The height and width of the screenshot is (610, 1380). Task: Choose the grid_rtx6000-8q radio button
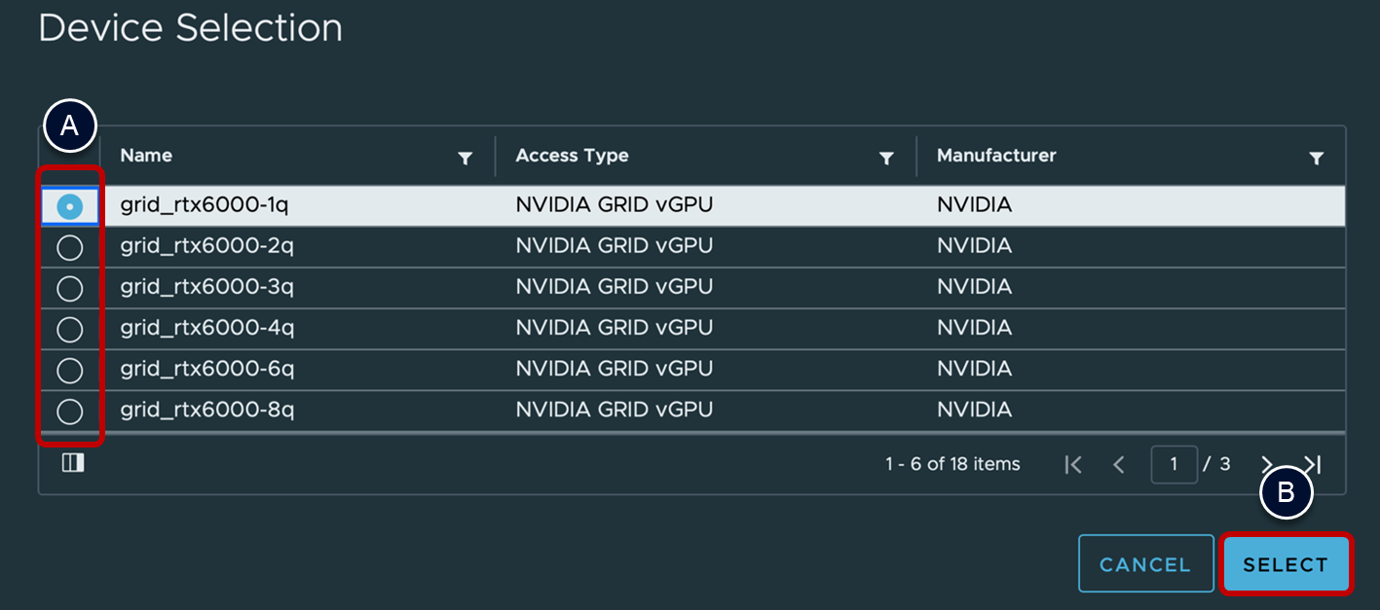point(70,412)
